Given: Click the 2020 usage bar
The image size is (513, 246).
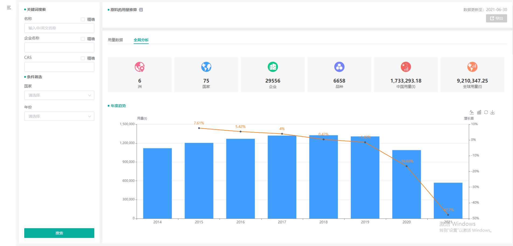Looking at the screenshot, I should coord(407,184).
